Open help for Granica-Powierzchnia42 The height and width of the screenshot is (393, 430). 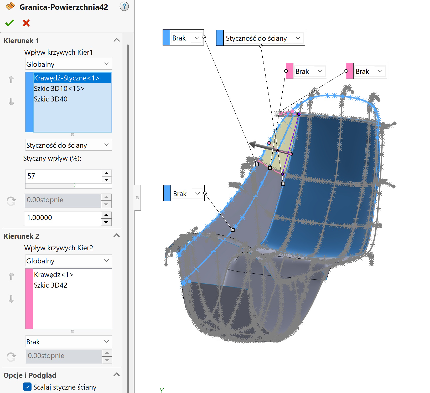click(x=124, y=7)
